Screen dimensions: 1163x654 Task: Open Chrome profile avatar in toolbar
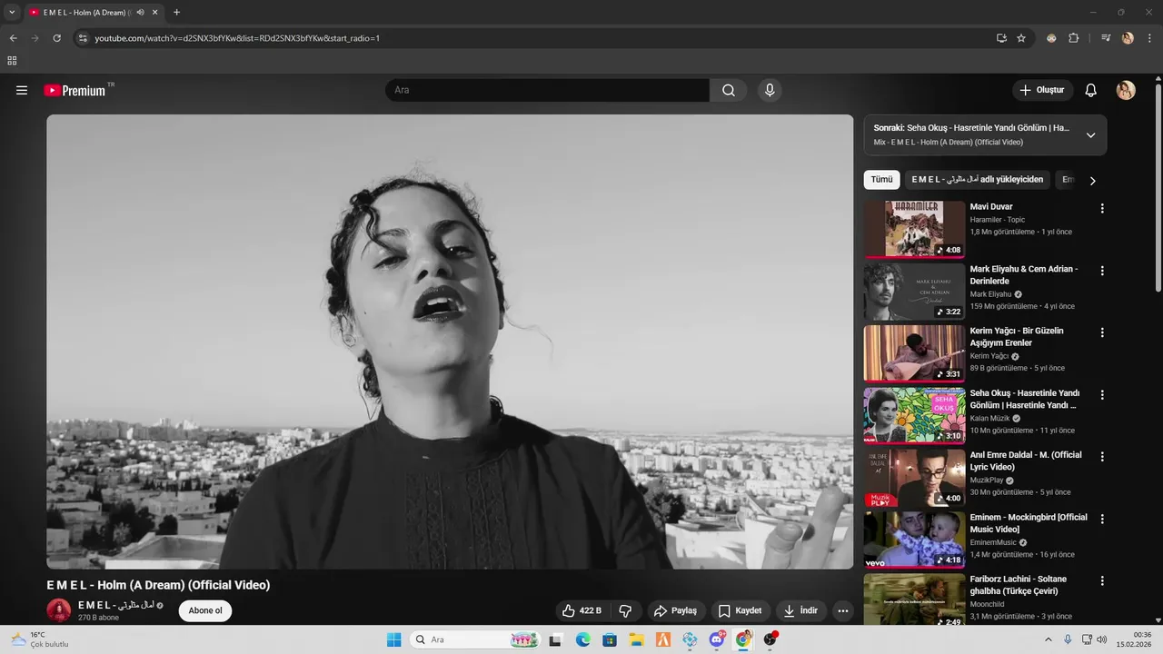point(1128,38)
